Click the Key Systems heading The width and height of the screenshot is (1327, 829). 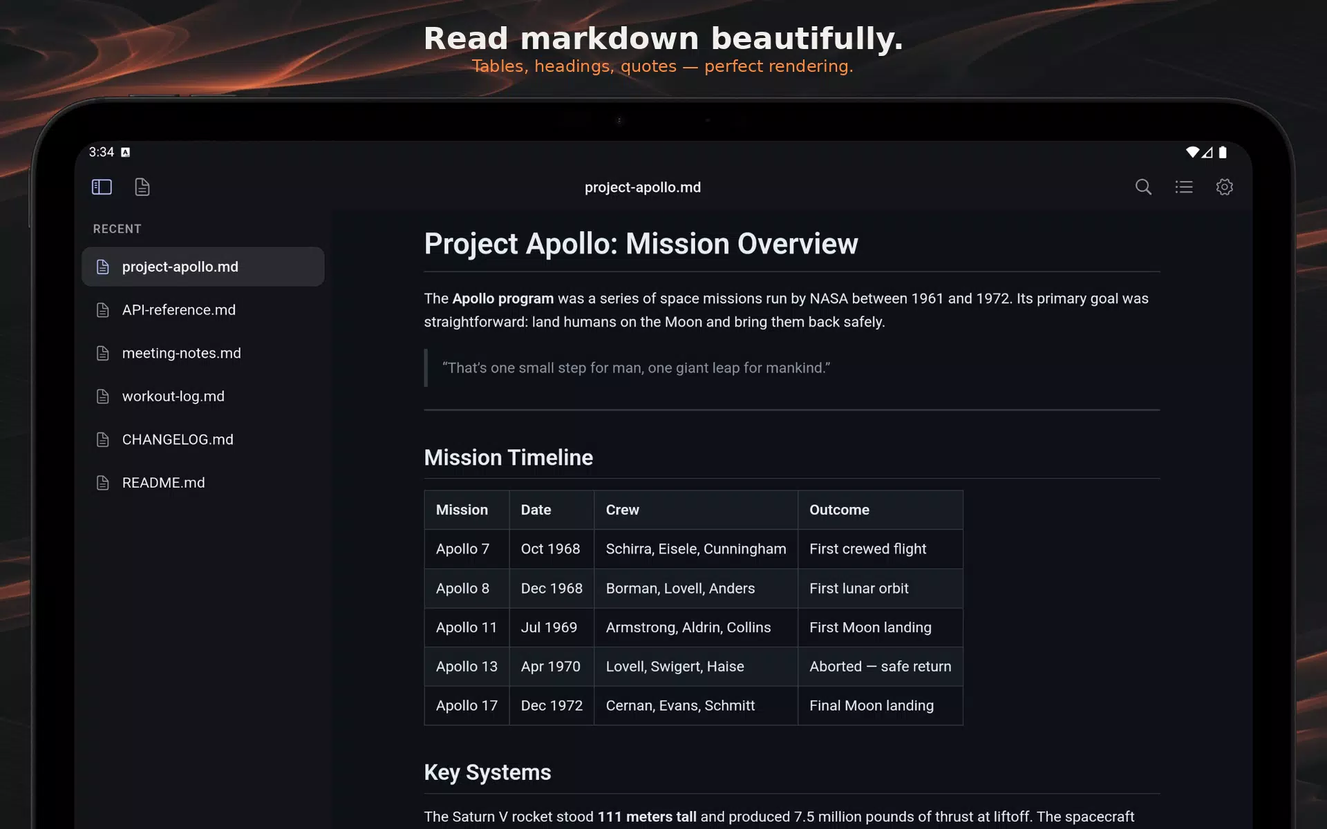tap(487, 772)
